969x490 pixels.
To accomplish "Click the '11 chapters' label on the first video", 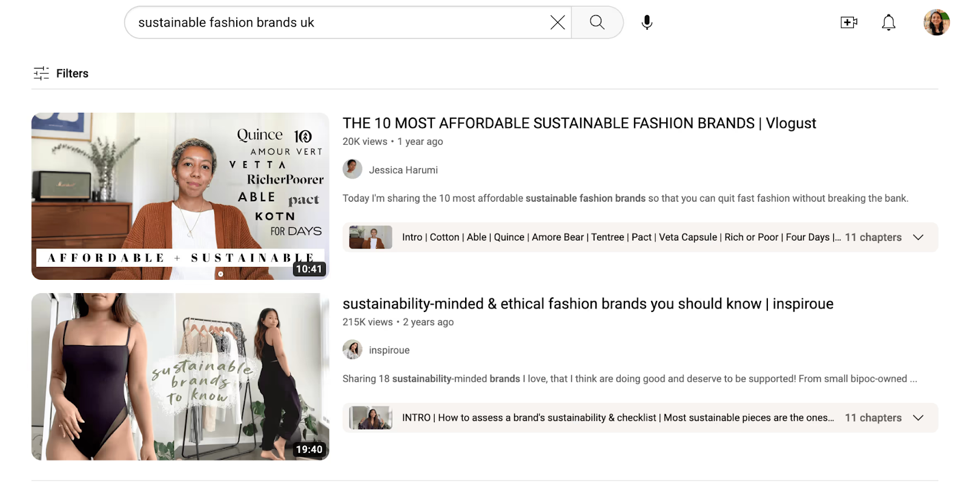I will [873, 237].
